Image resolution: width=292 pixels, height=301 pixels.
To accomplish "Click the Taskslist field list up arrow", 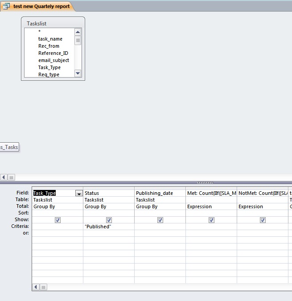I will [x=78, y=32].
